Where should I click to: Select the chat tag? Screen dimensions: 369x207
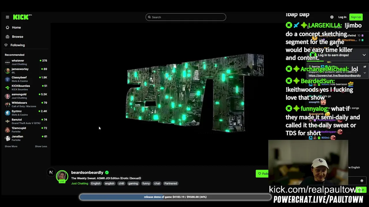click(157, 183)
